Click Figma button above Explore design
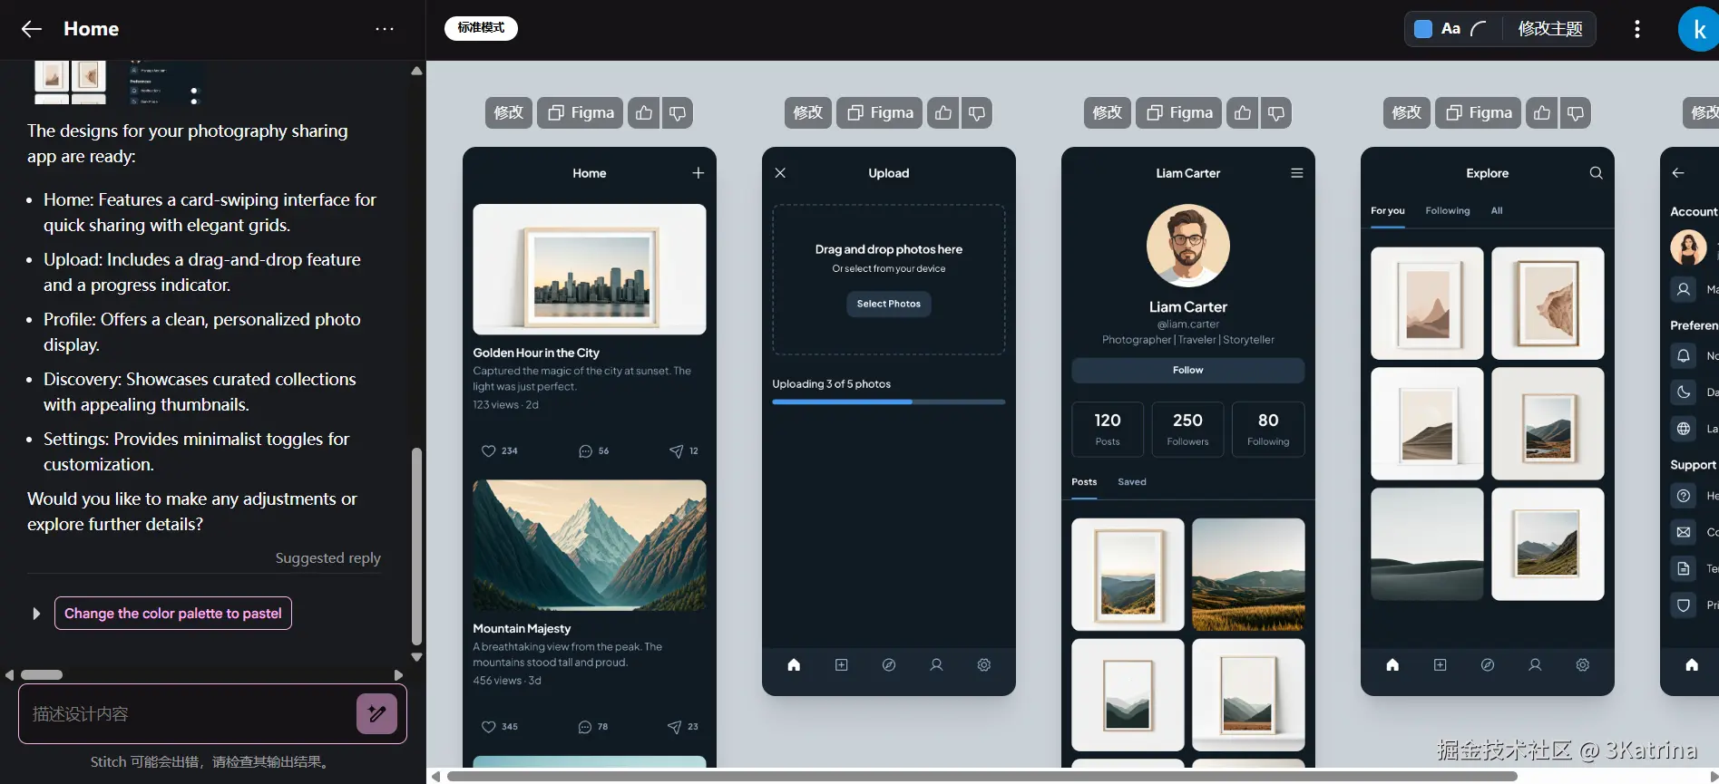This screenshot has height=784, width=1719. pos(1479,112)
